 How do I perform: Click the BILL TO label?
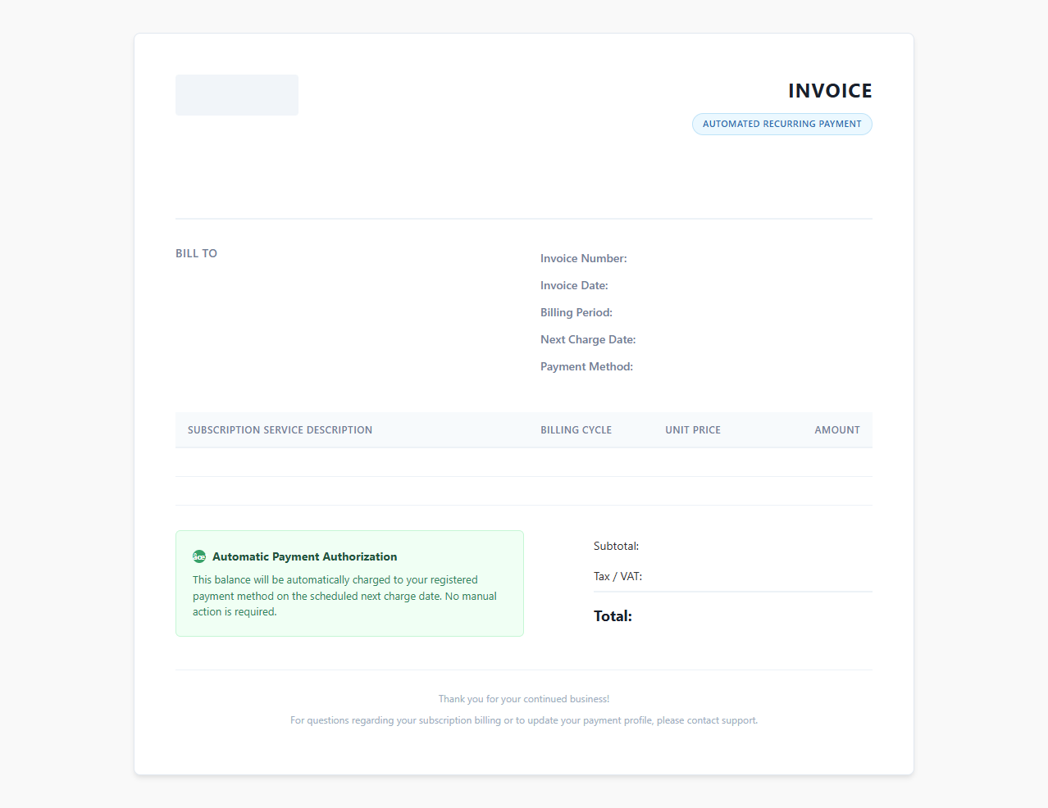pos(196,253)
